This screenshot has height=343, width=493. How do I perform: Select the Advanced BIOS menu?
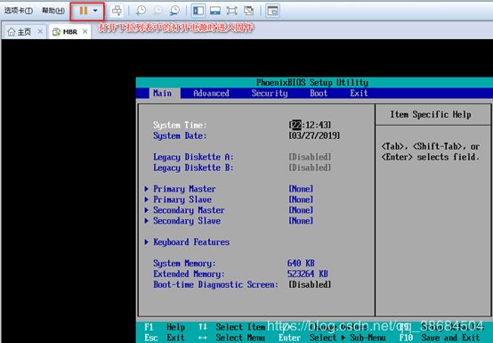coord(211,94)
